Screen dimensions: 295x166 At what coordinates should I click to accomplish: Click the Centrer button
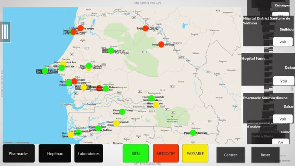pyautogui.click(x=231, y=155)
